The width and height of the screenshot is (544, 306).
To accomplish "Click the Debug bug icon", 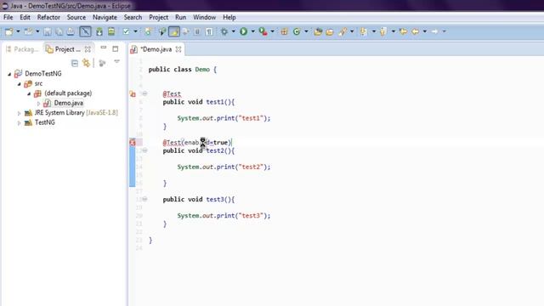I will tap(224, 31).
